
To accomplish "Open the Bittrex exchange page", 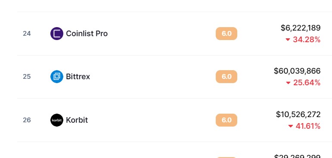I will click(x=78, y=77).
